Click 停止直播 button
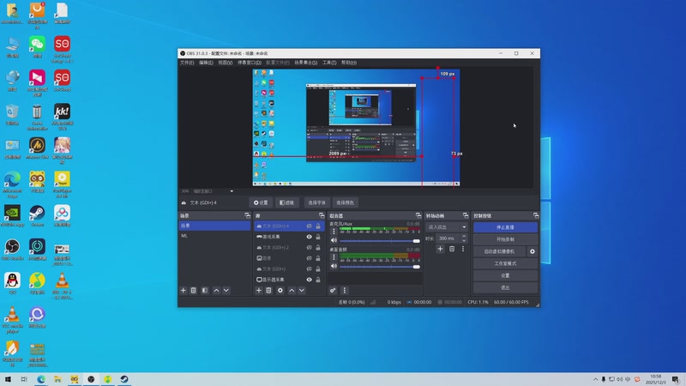The height and width of the screenshot is (386, 686). 505,227
